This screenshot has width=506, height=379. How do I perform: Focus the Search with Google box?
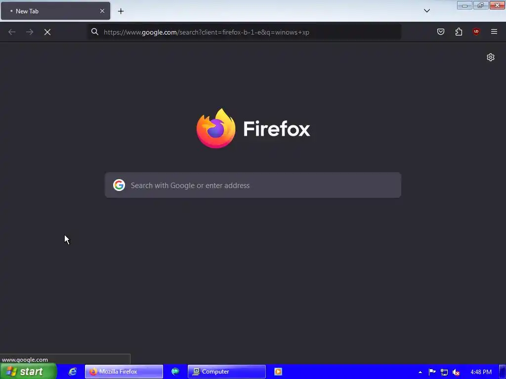(x=253, y=185)
